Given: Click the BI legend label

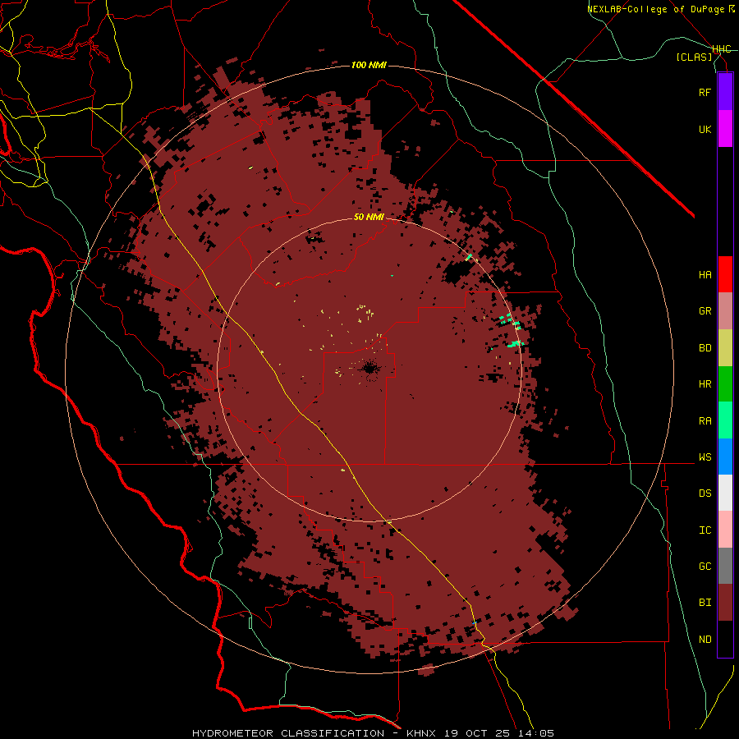Looking at the screenshot, I should coord(705,603).
